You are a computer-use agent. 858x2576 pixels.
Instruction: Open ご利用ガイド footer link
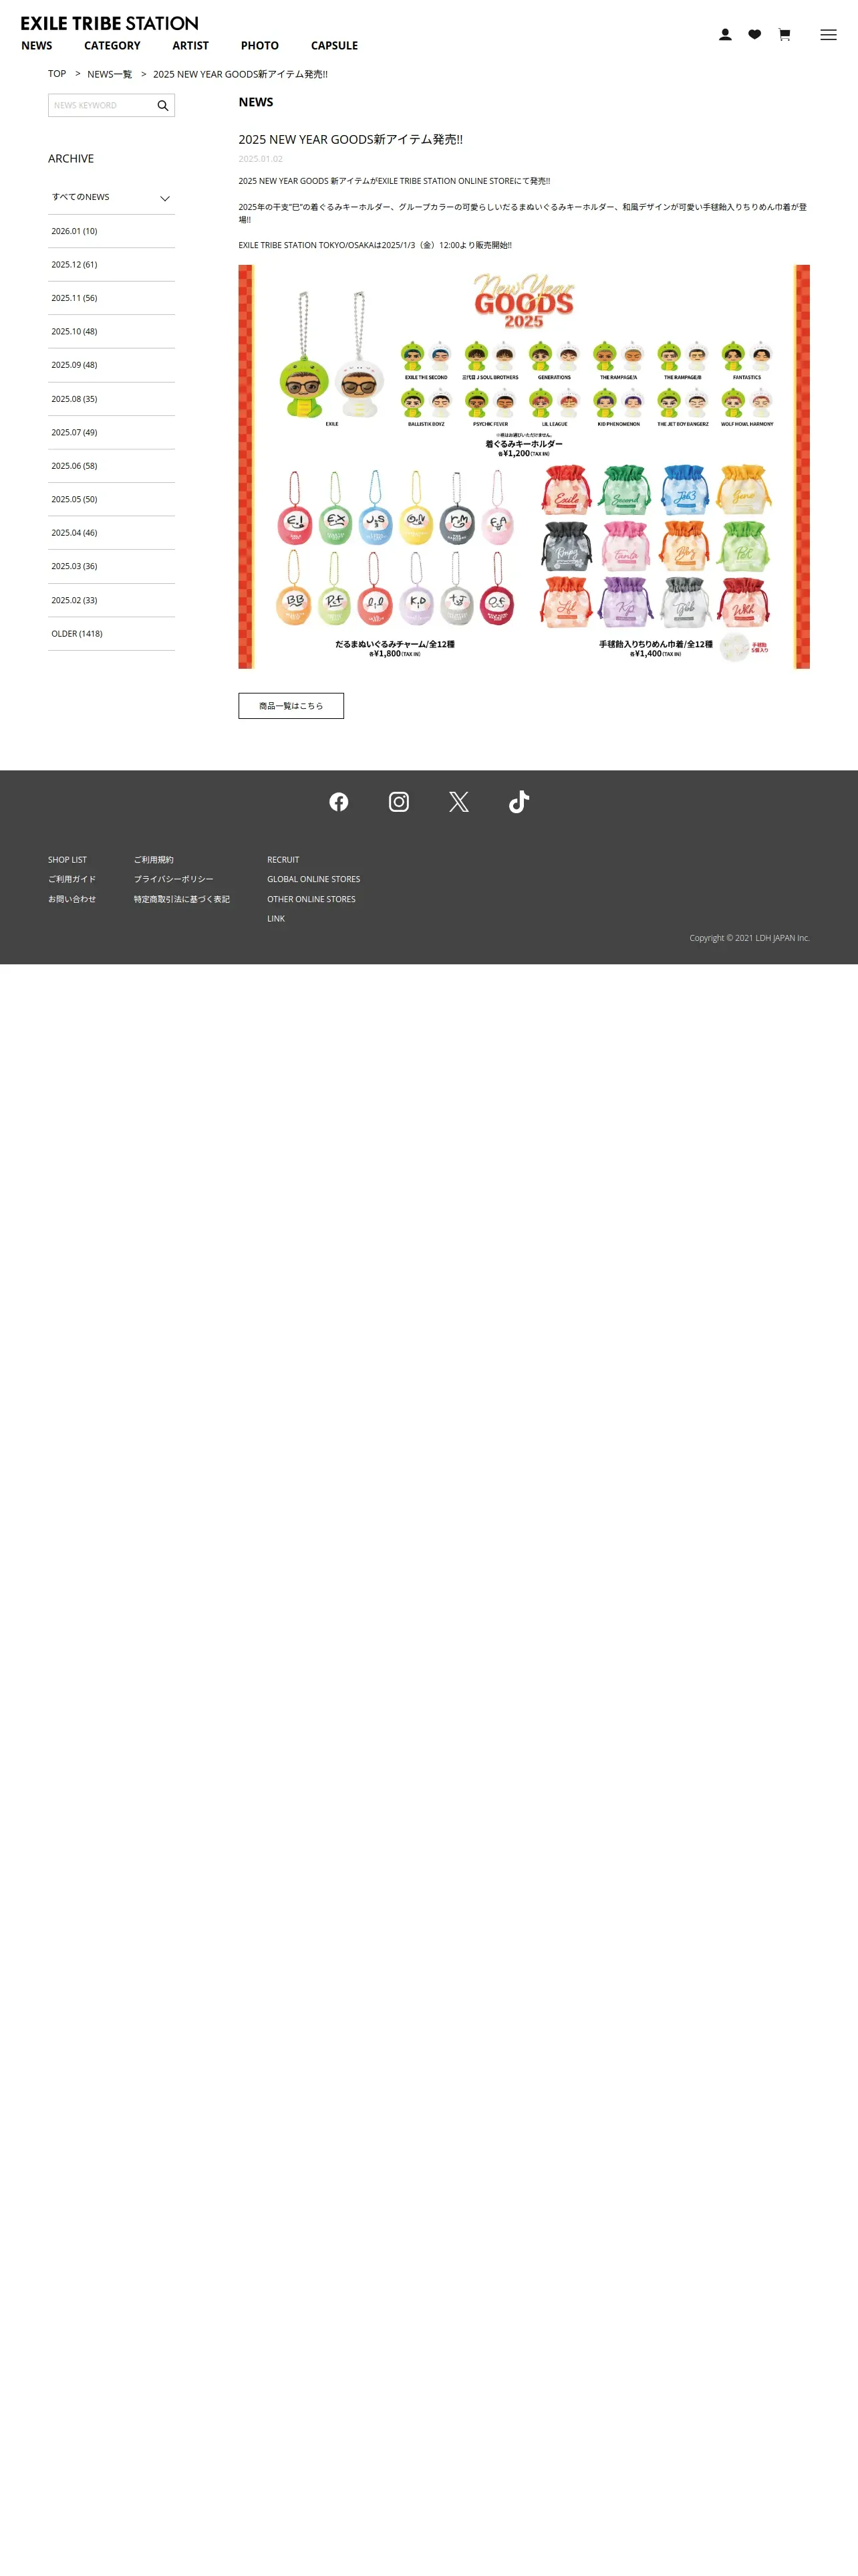(x=72, y=880)
